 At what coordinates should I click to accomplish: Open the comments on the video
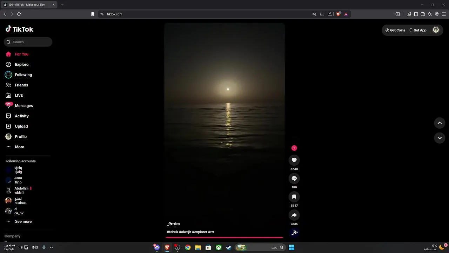point(294,179)
